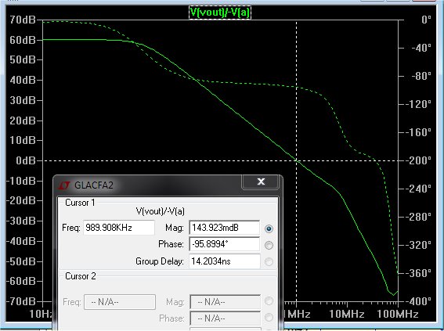Select the Group Delay radio button
444x331 pixels.
269,261
